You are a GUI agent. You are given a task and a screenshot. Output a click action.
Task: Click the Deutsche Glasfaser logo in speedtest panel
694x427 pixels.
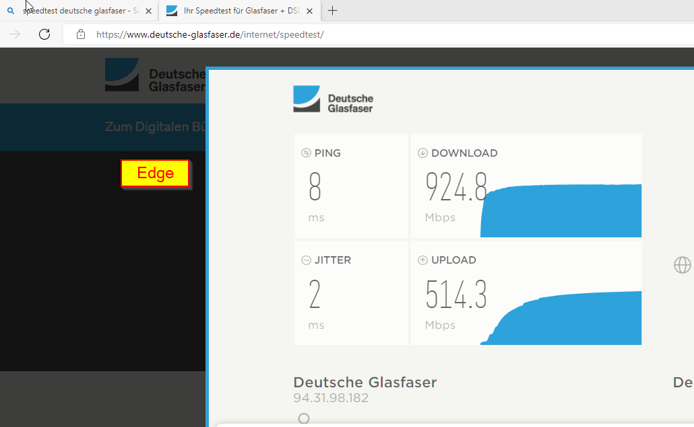[x=333, y=99]
